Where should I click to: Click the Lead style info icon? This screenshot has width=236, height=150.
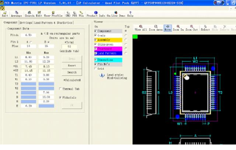(x=102, y=75)
